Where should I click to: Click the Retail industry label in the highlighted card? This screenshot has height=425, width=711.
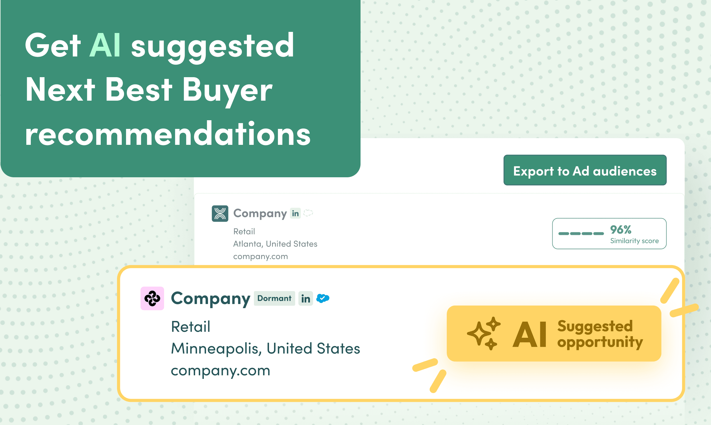coord(190,327)
